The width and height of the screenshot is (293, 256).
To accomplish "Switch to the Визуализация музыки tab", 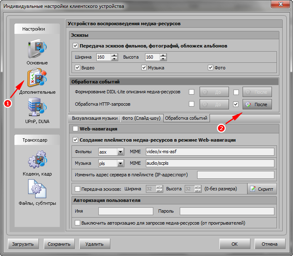I will point(95,118).
